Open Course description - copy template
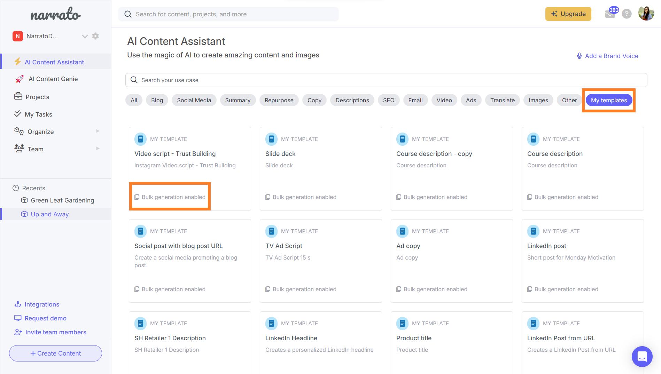This screenshot has width=661, height=374. point(452,169)
